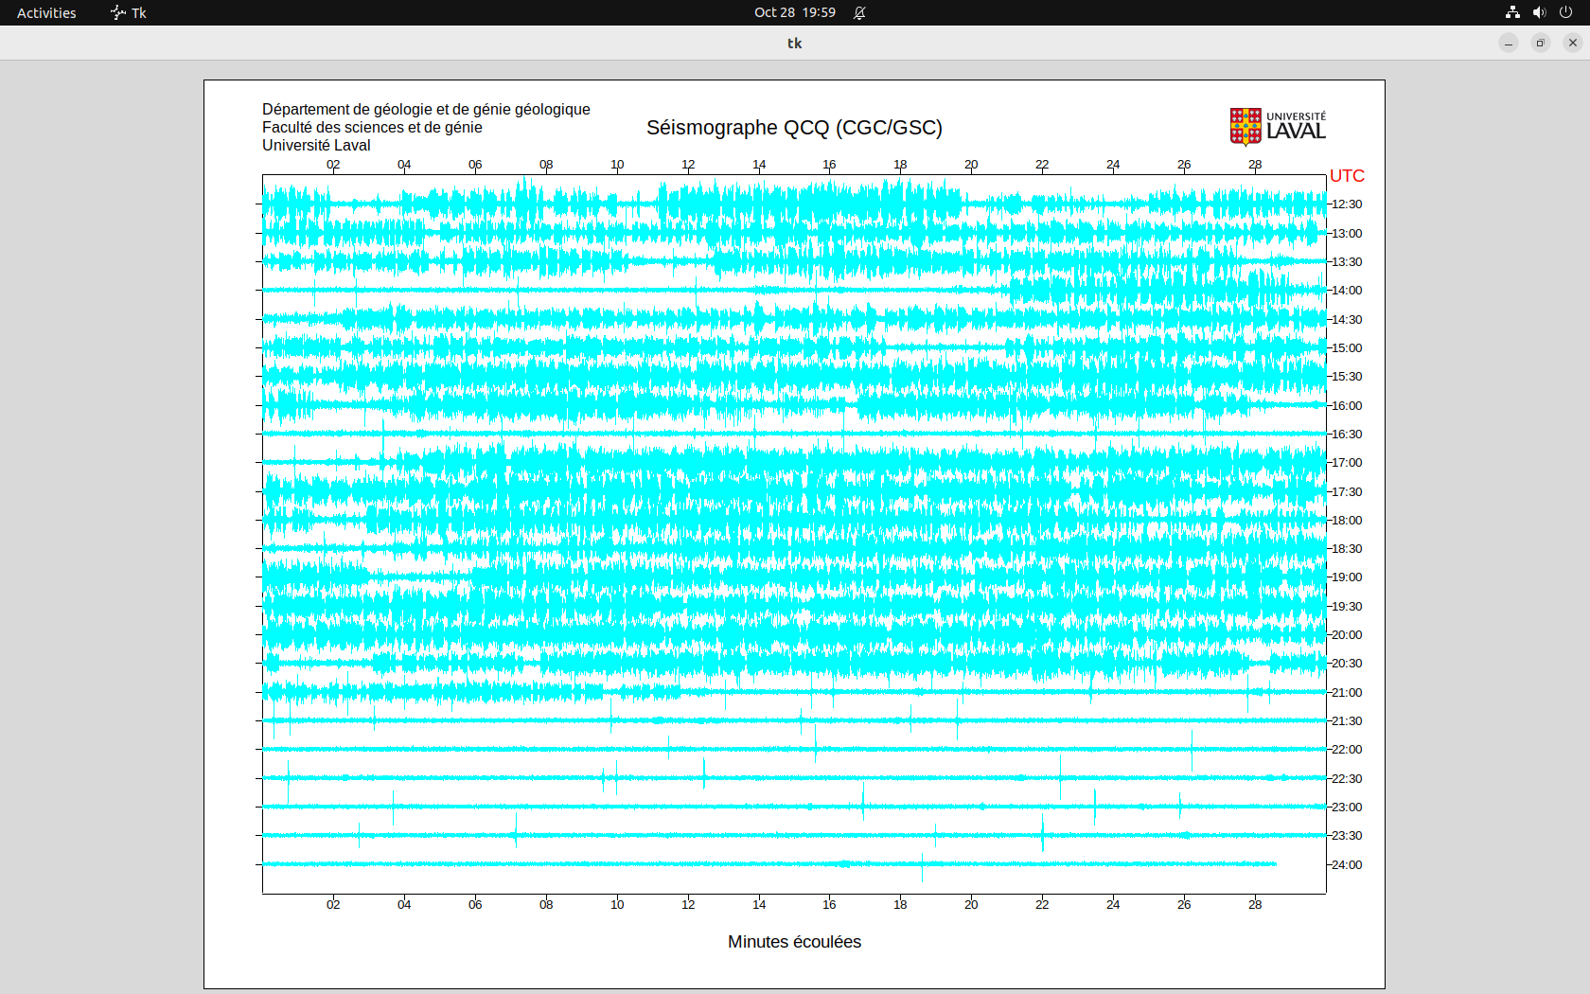Close the tk window
Screen dimensions: 1590x994
1573,43
